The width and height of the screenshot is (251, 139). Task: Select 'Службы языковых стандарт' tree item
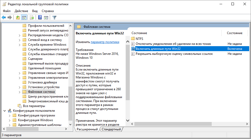pos(48,54)
